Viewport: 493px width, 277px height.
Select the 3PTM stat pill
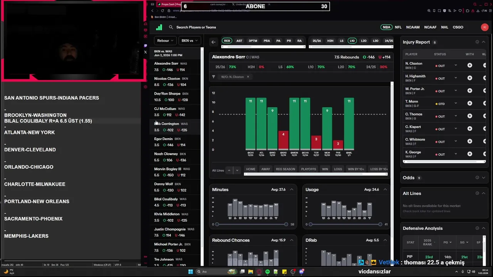tap(253, 41)
